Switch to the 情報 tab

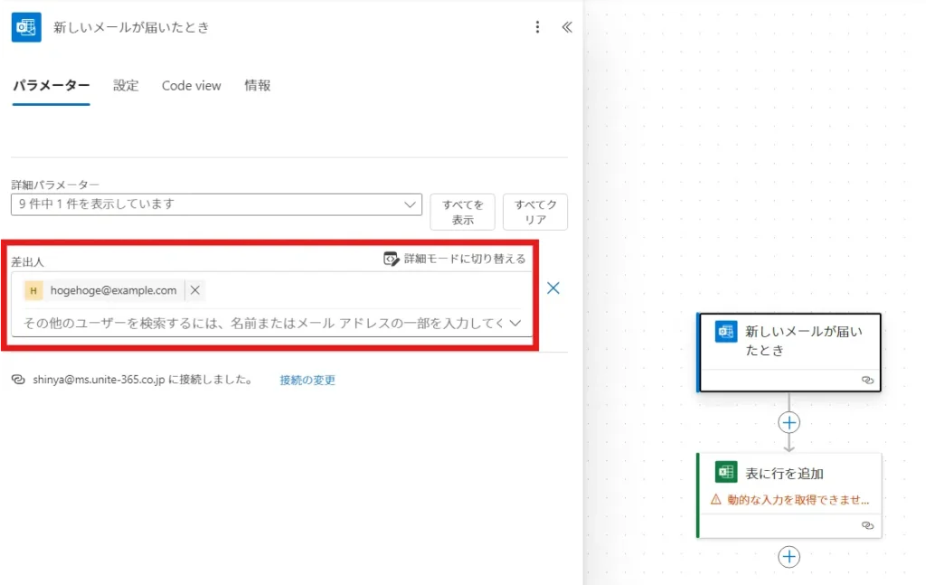click(x=257, y=86)
